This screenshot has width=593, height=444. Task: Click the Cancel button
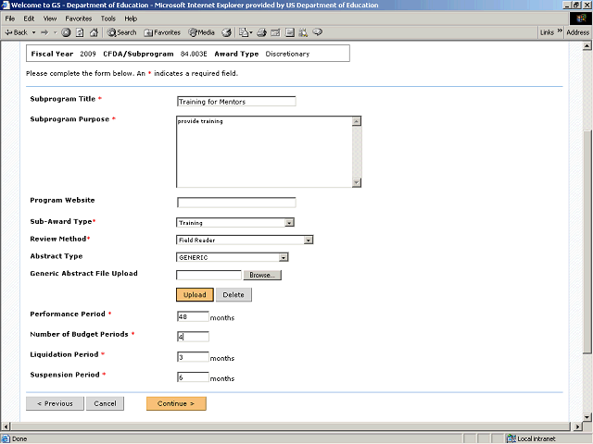click(x=105, y=403)
